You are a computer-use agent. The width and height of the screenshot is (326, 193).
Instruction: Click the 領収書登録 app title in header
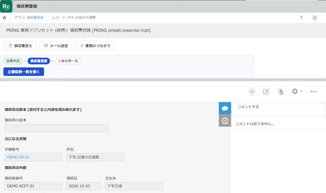point(27,6)
